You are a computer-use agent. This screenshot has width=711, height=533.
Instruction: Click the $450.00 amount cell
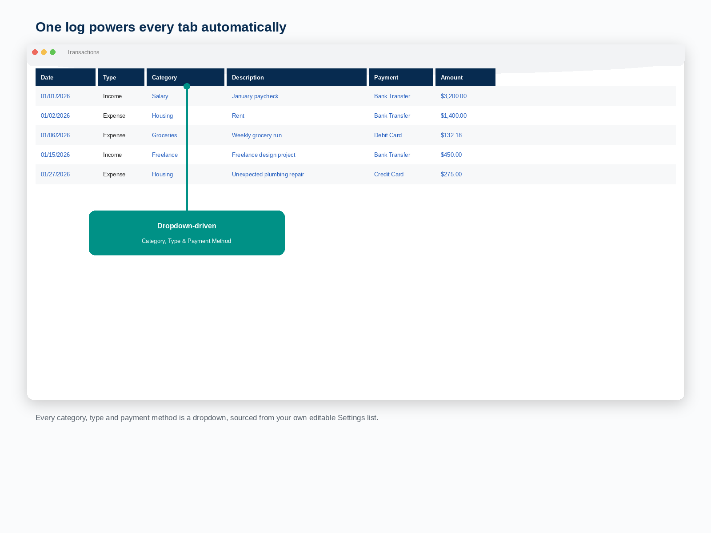pyautogui.click(x=451, y=155)
